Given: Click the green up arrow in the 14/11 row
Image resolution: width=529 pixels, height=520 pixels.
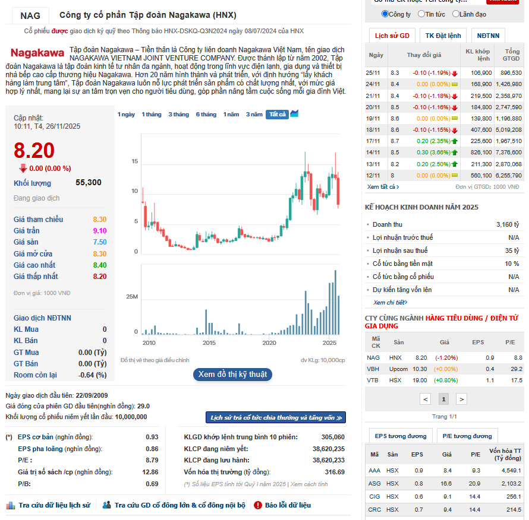Looking at the screenshot, I should pyautogui.click(x=455, y=153).
